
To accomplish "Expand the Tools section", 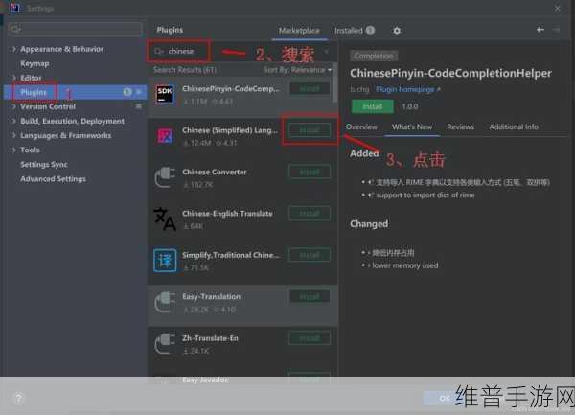I will pos(14,150).
